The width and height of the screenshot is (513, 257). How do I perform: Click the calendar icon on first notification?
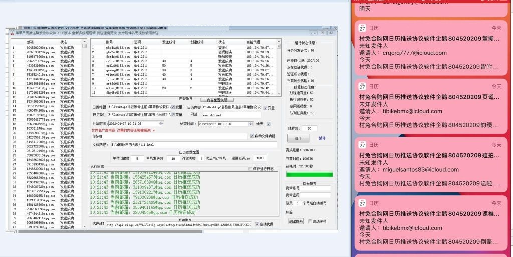[x=362, y=28]
